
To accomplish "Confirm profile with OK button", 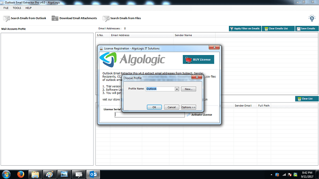I will pos(154,107).
